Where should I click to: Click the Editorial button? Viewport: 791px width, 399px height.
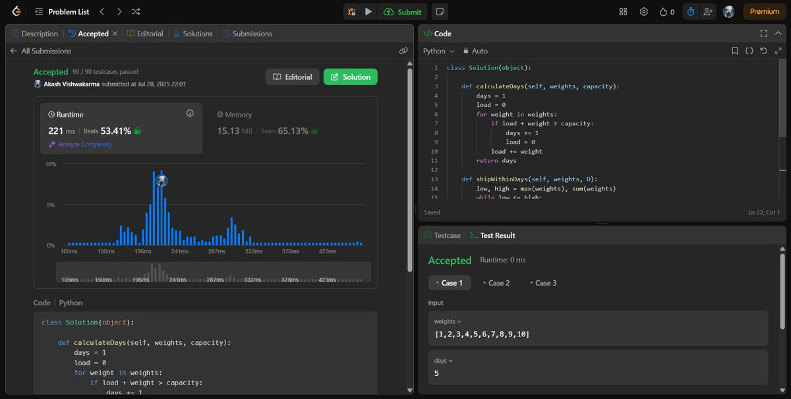point(293,77)
